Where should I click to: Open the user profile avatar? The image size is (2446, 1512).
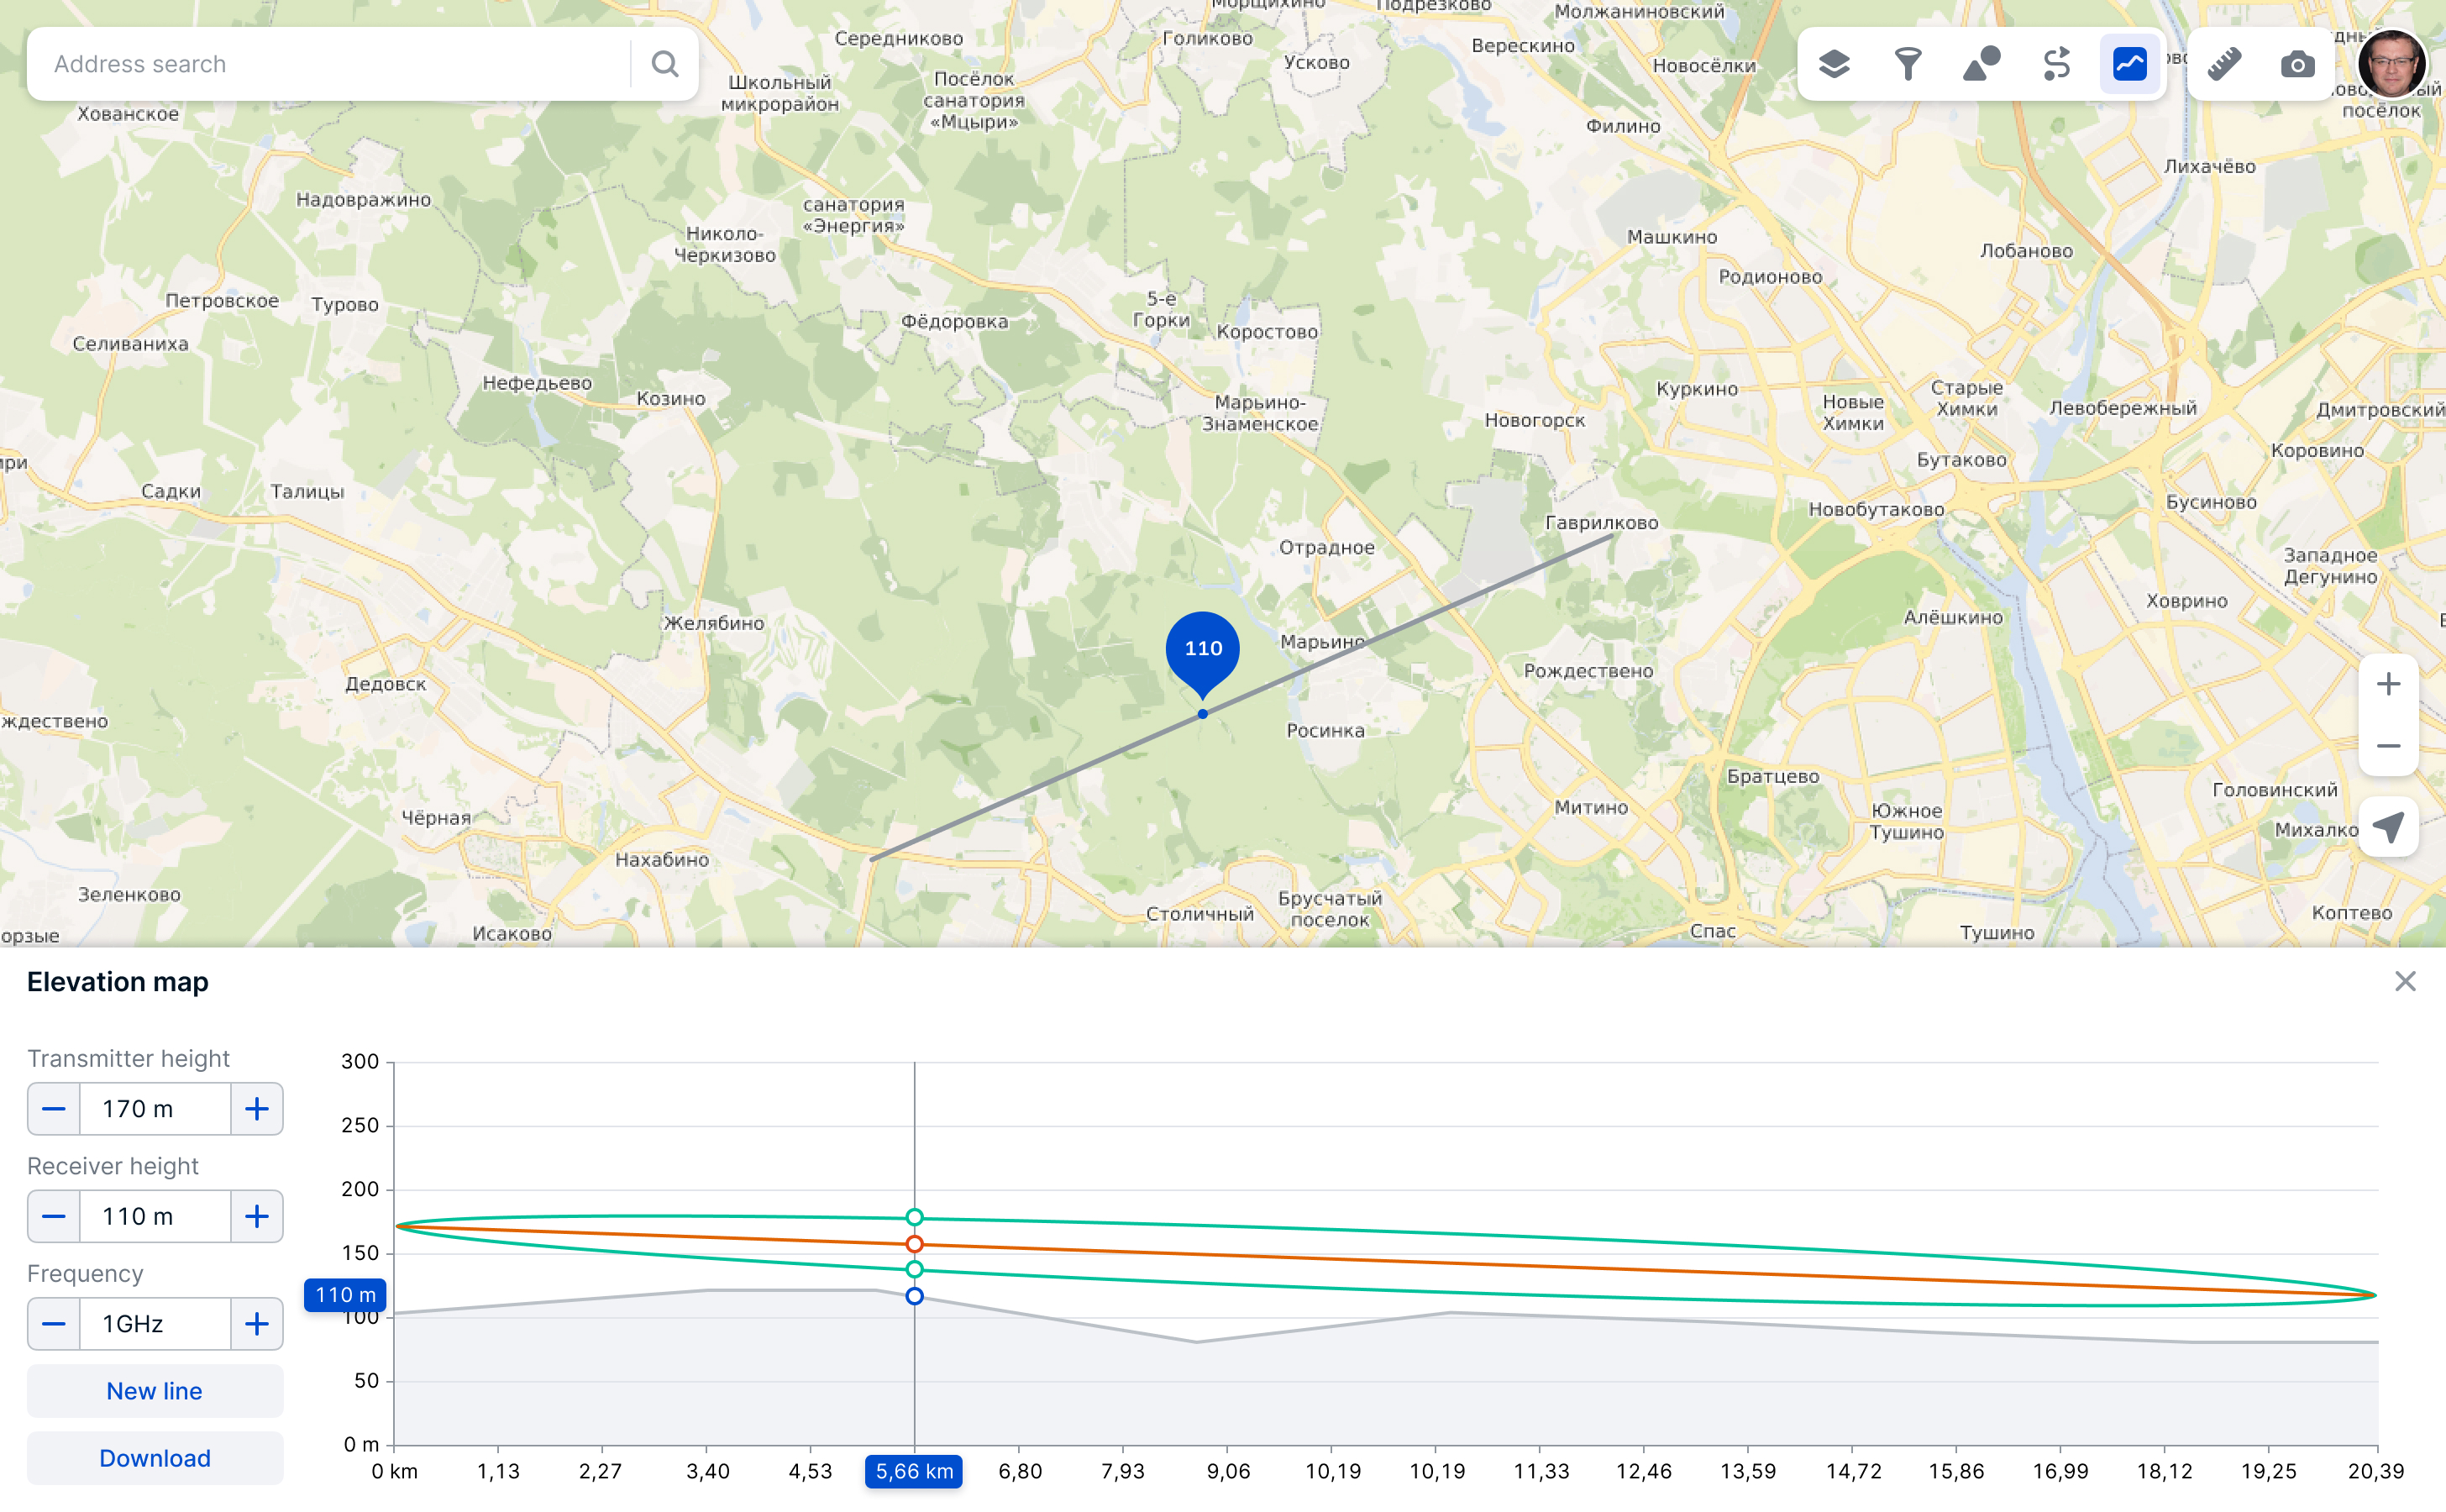click(x=2391, y=65)
